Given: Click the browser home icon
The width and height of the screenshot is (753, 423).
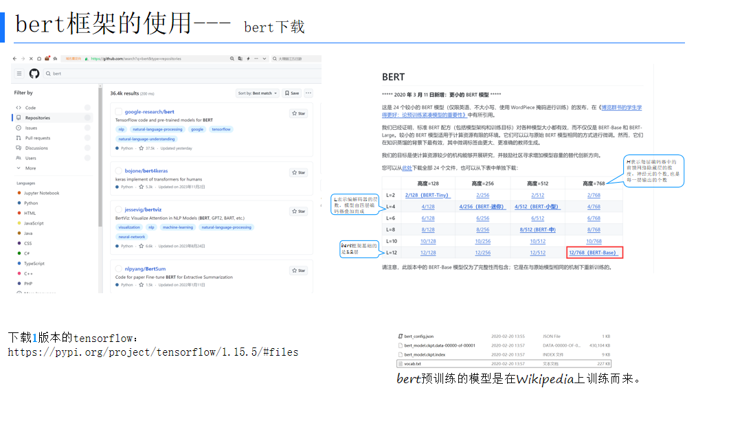Looking at the screenshot, I should click(39, 58).
